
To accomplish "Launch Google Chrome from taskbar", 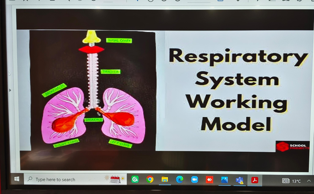I will click(x=150, y=180).
